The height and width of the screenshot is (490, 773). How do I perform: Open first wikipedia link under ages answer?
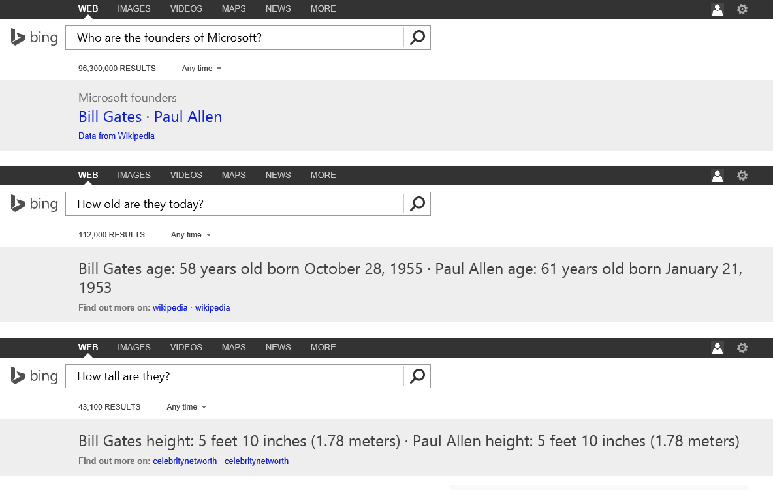(x=170, y=308)
